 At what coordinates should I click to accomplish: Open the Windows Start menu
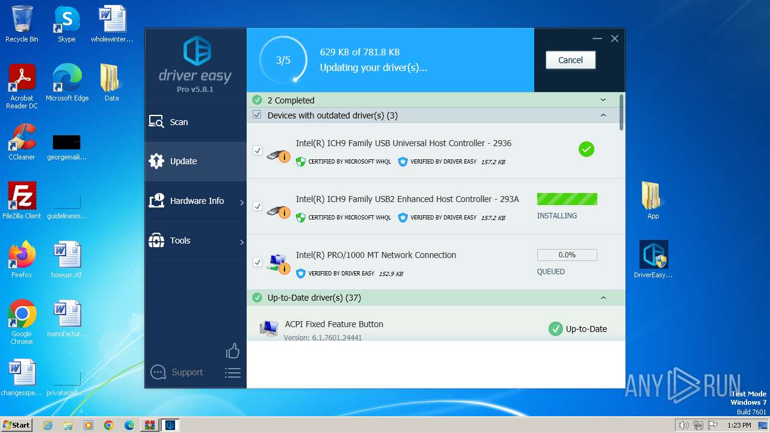tap(17, 425)
